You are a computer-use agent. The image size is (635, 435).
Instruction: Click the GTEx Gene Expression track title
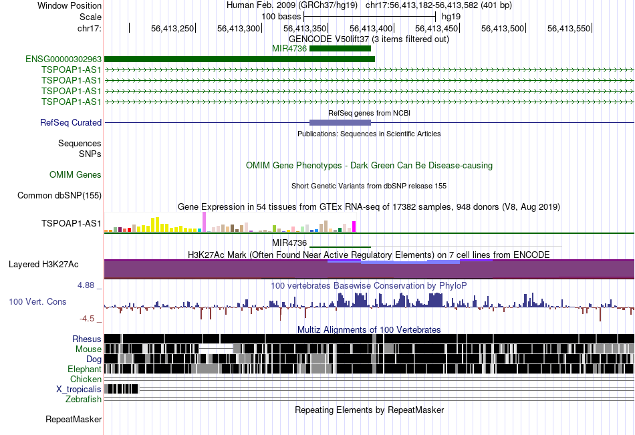pyautogui.click(x=369, y=207)
